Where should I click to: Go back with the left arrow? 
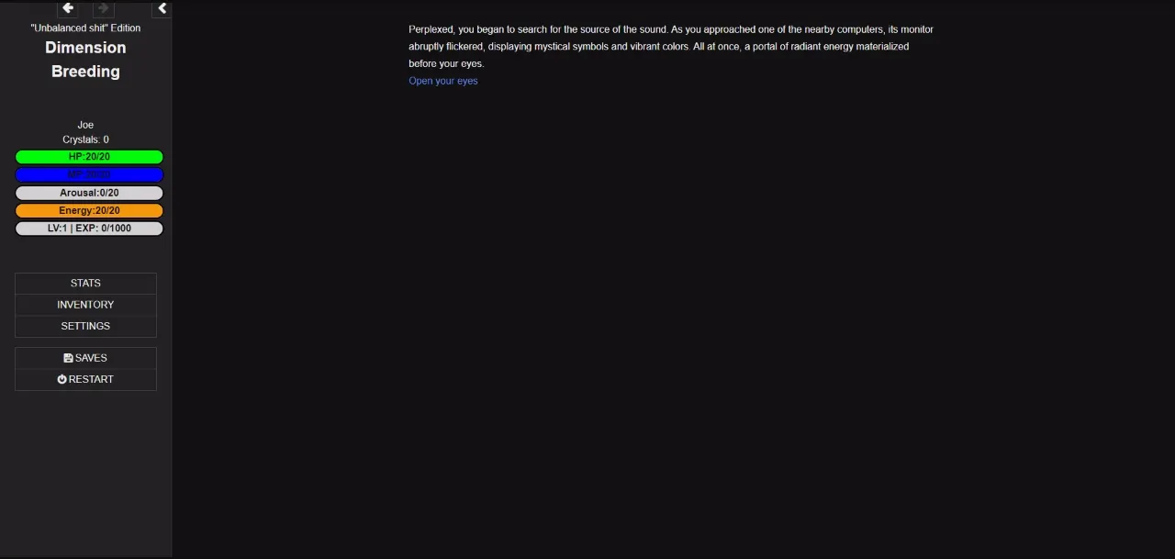68,8
